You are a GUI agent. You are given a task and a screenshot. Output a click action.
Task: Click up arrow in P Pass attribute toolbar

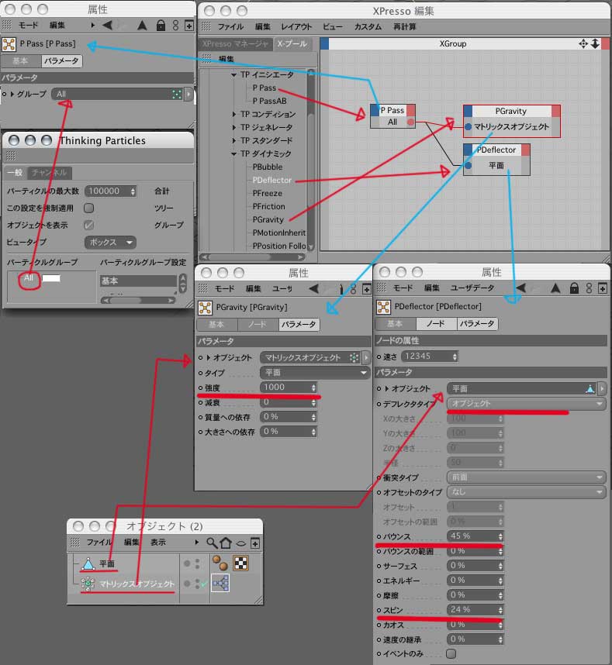point(142,26)
